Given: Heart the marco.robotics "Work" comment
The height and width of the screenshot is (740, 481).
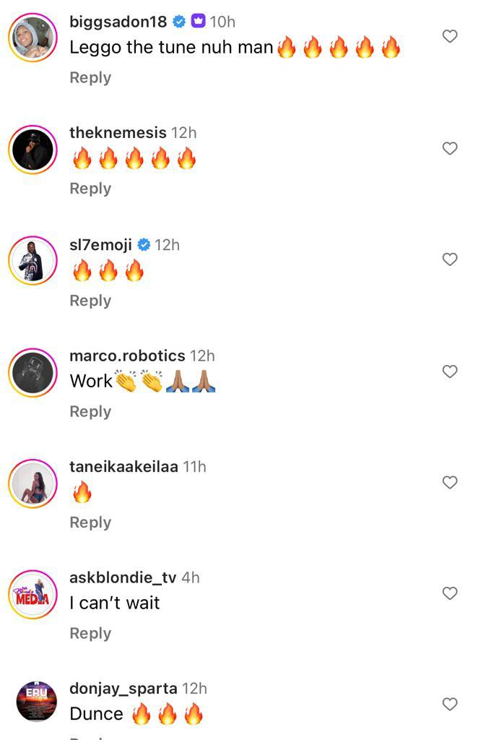Looking at the screenshot, I should tap(450, 371).
